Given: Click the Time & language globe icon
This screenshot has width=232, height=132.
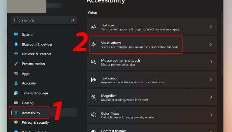Looking at the screenshot, I should pyautogui.click(x=16, y=93).
